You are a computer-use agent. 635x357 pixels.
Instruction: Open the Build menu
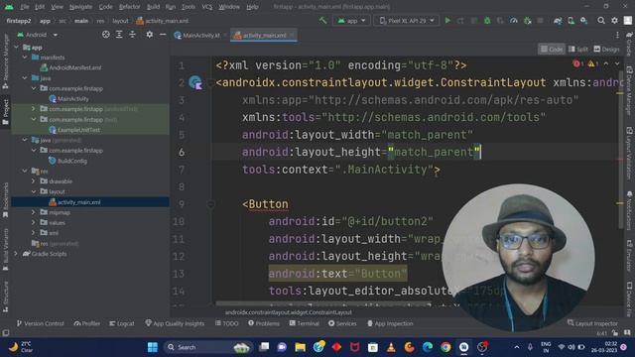(x=153, y=7)
